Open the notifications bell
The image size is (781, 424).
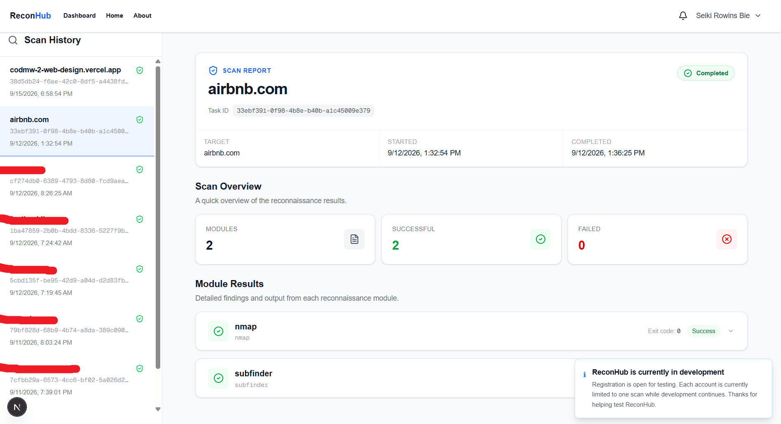pos(683,16)
